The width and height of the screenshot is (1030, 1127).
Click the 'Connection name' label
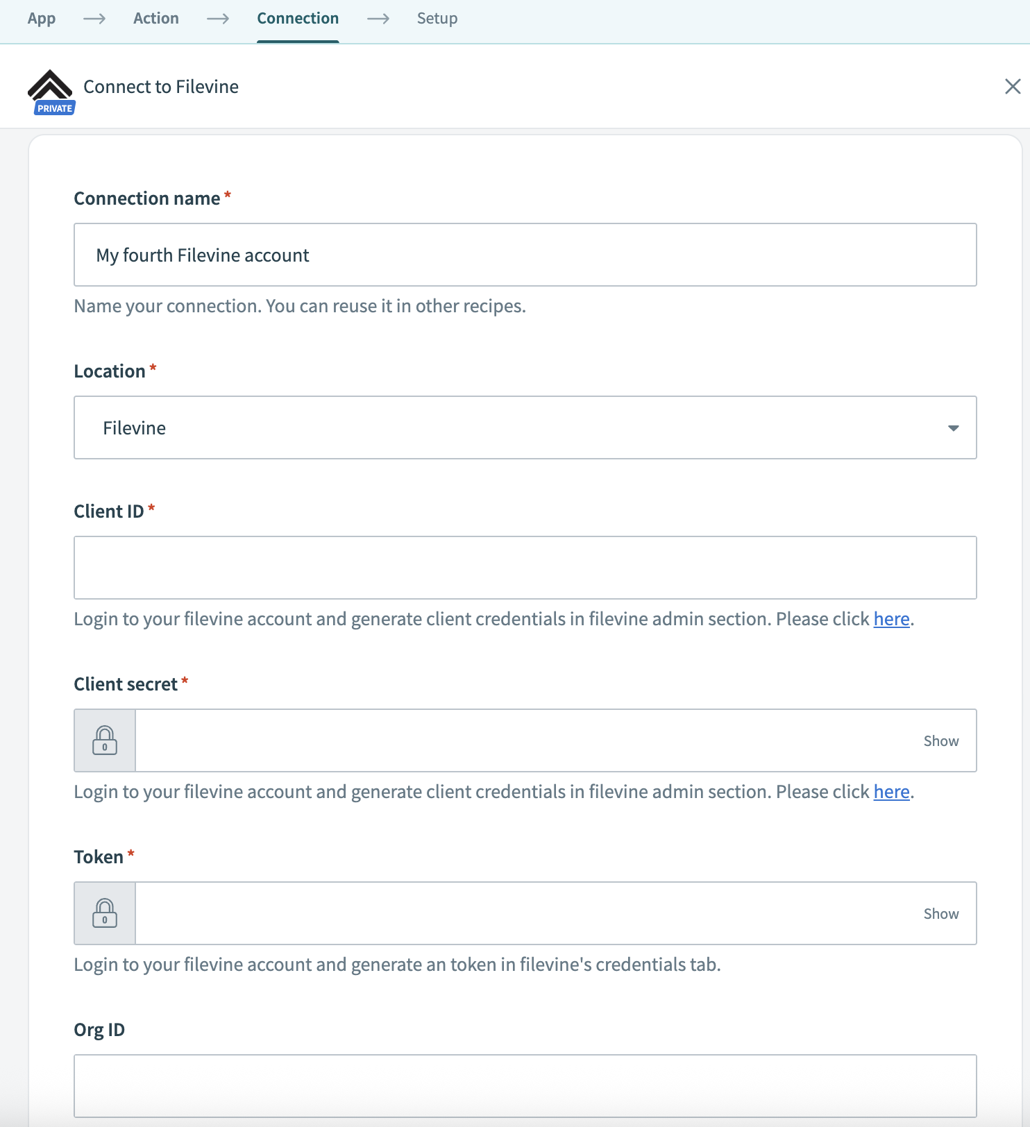pyautogui.click(x=147, y=198)
